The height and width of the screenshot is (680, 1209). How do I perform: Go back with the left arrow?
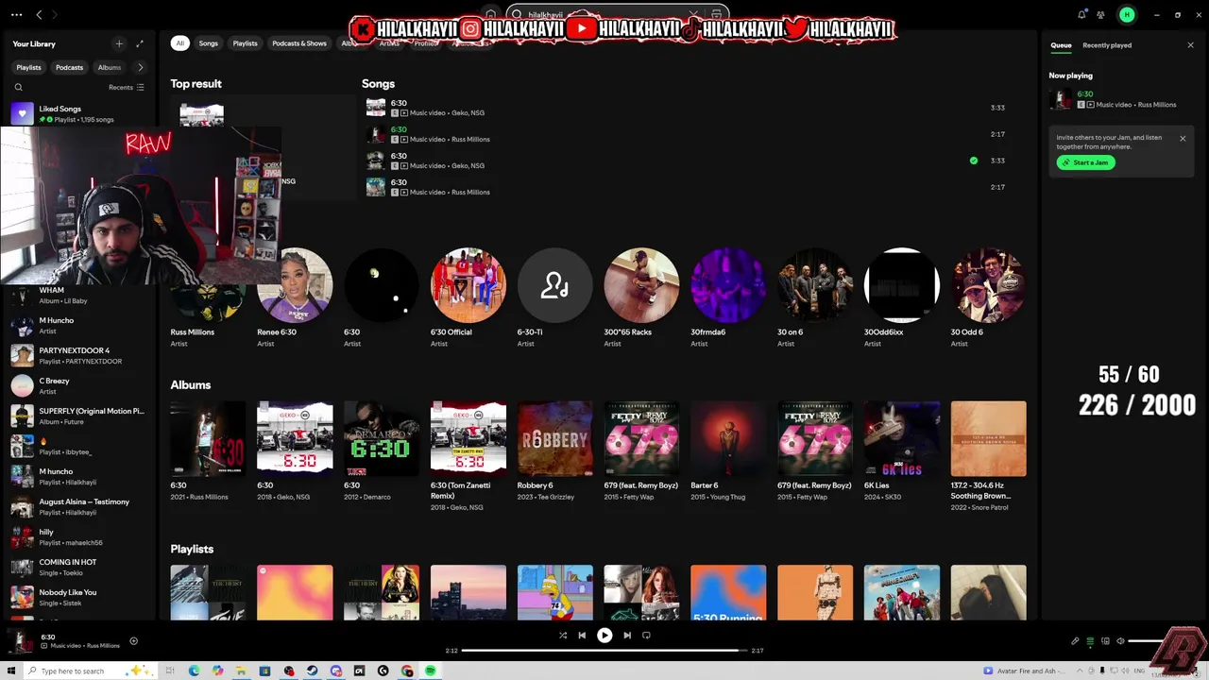(39, 15)
